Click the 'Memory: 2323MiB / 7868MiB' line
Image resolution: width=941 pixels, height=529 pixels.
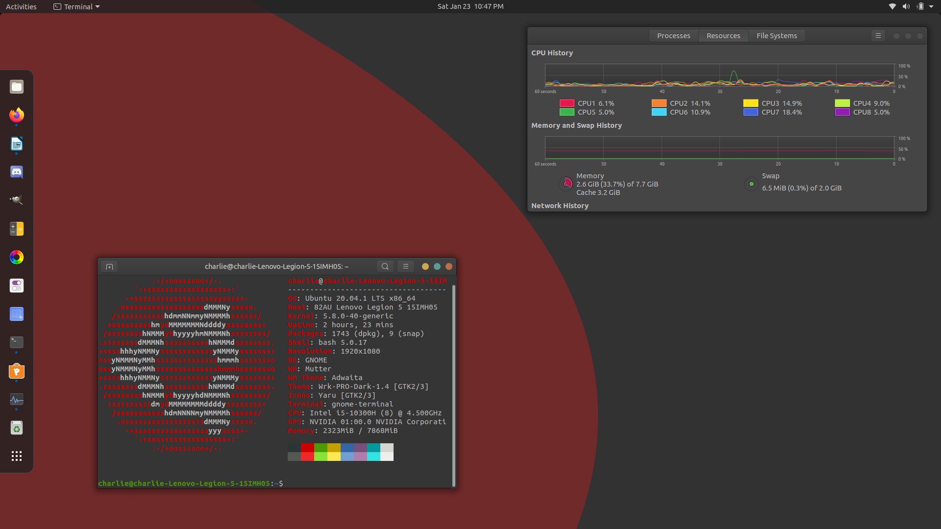(343, 431)
